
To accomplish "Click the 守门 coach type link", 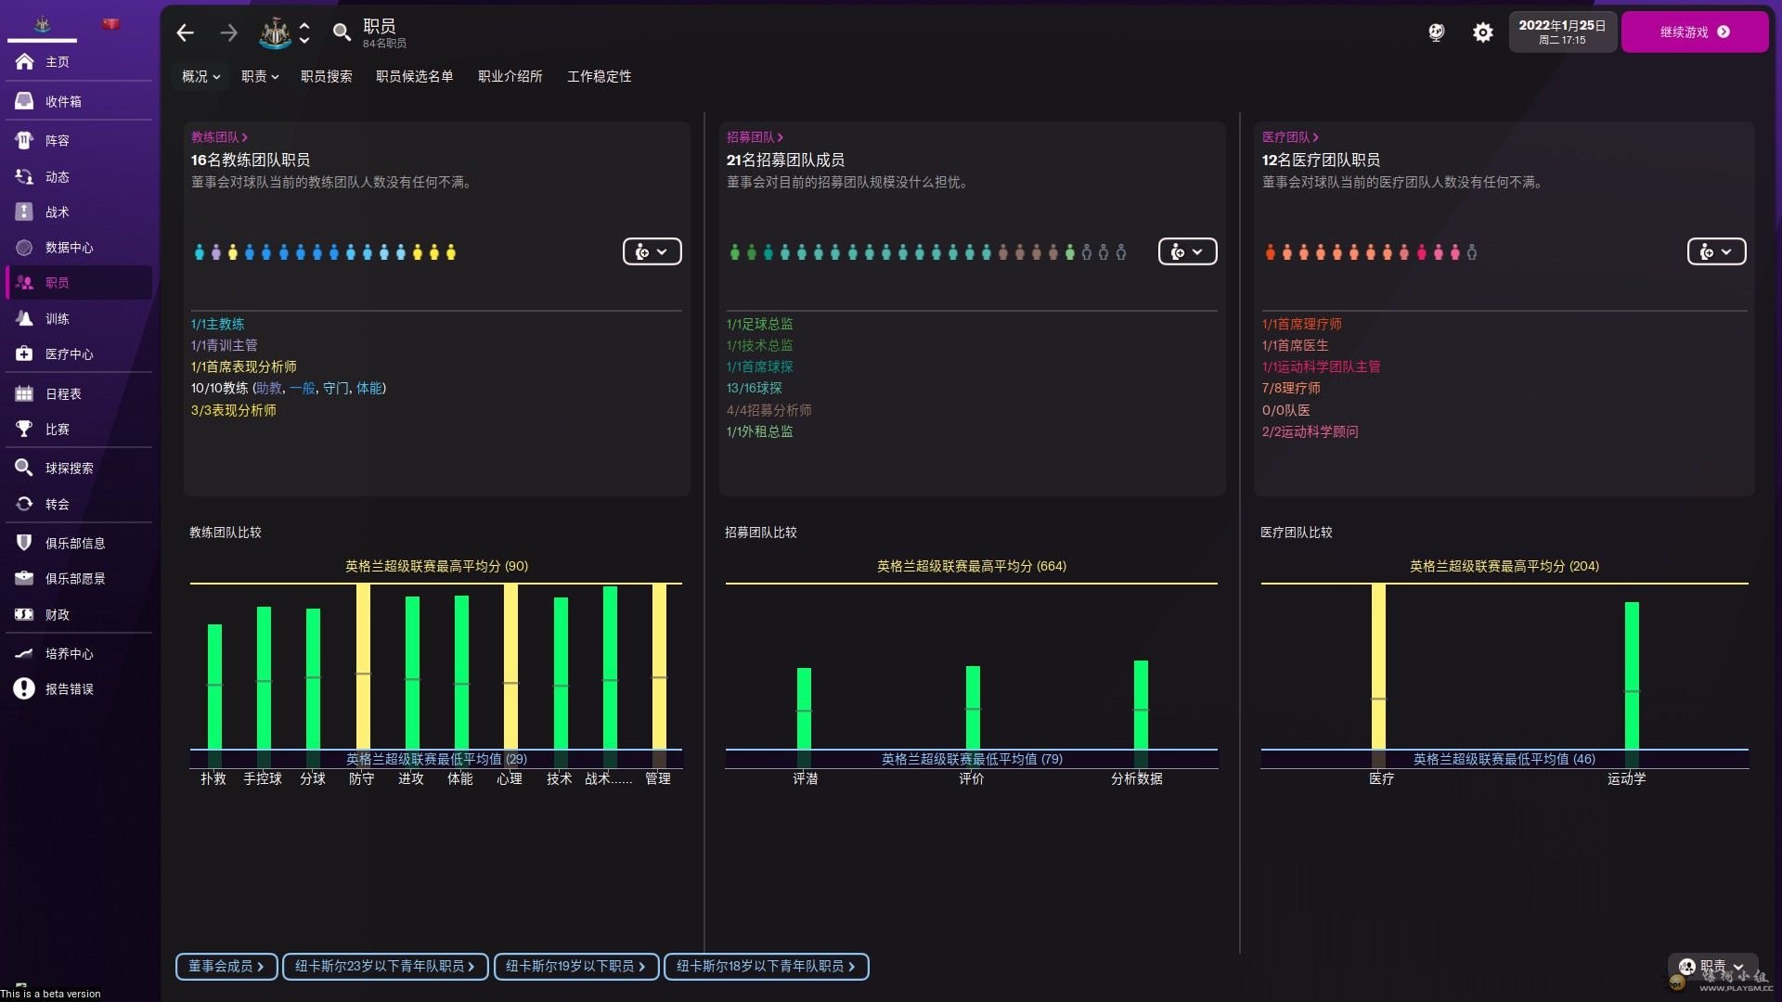I will (335, 388).
